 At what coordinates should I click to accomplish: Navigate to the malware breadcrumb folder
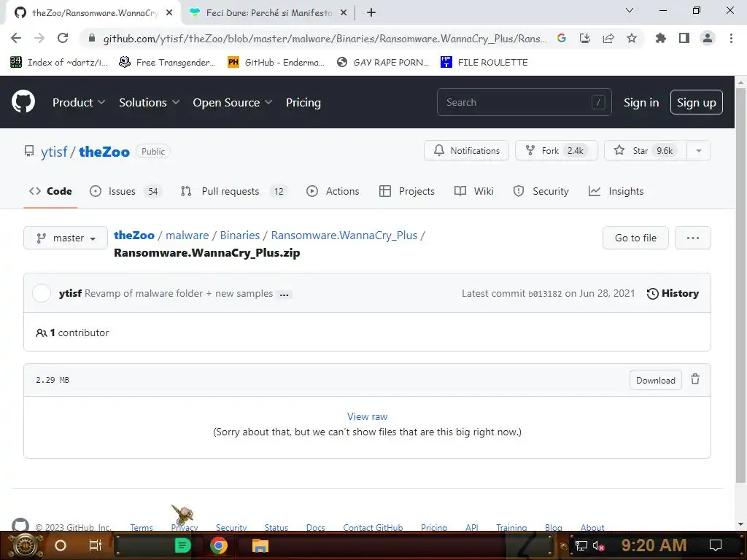(x=187, y=236)
